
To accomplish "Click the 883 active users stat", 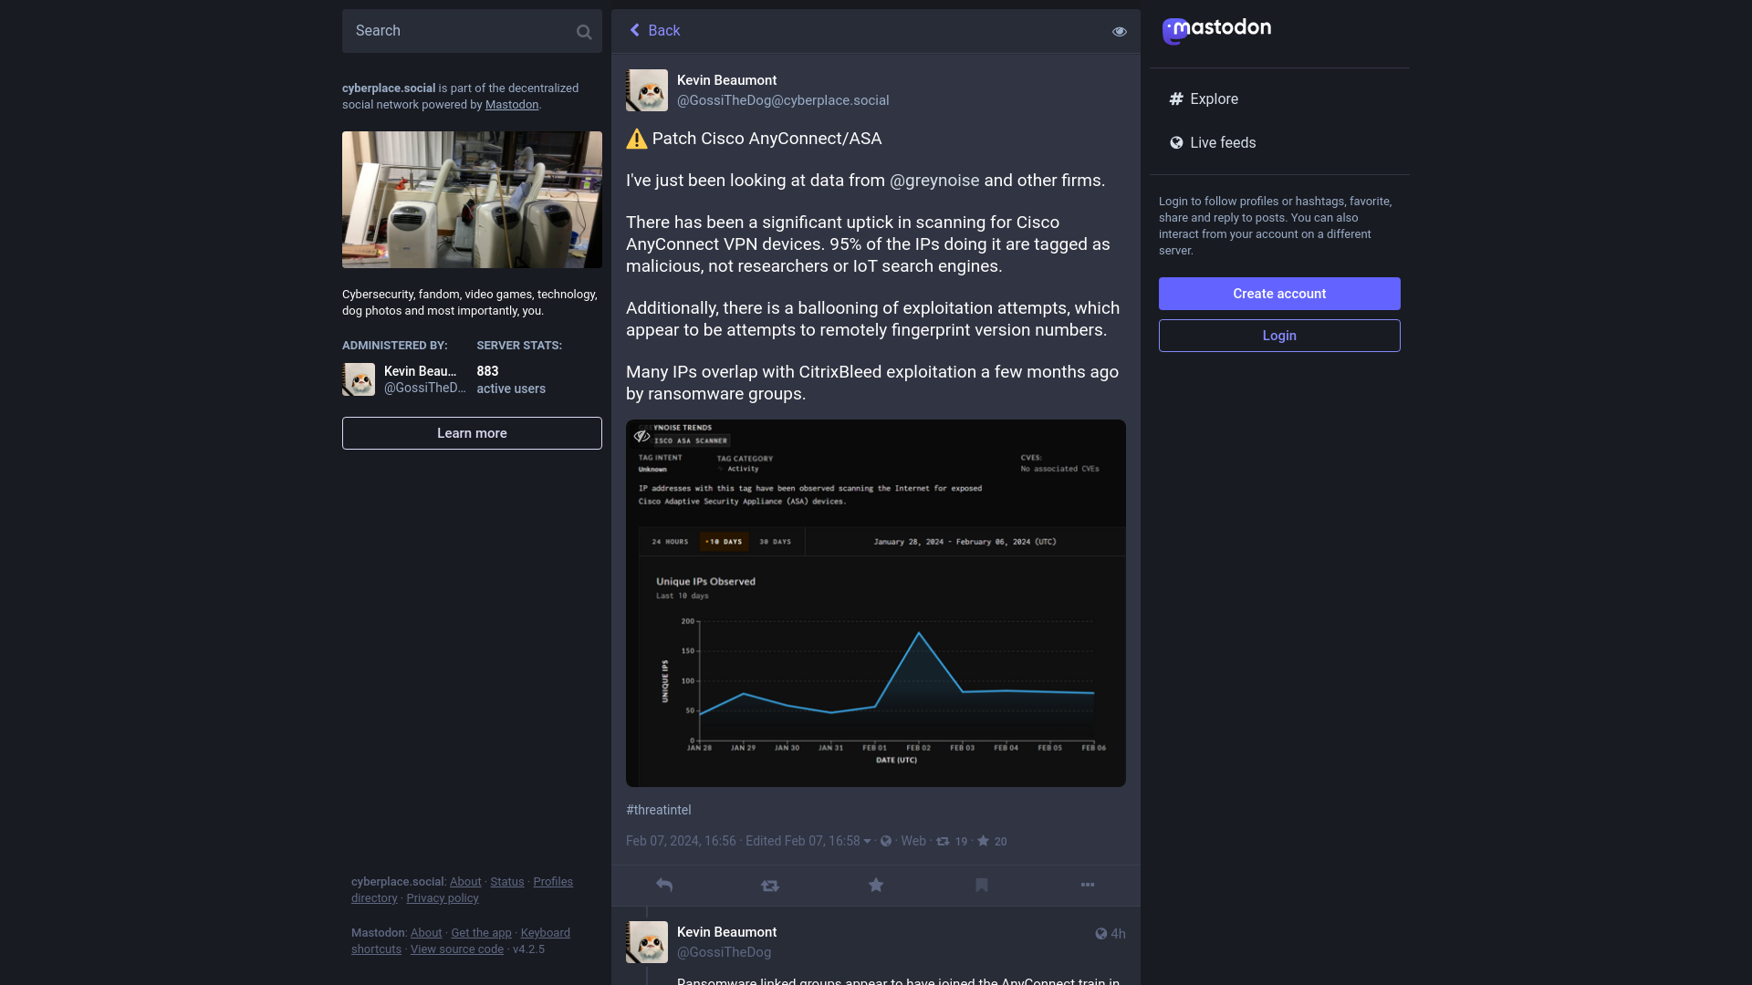I will [511, 379].
